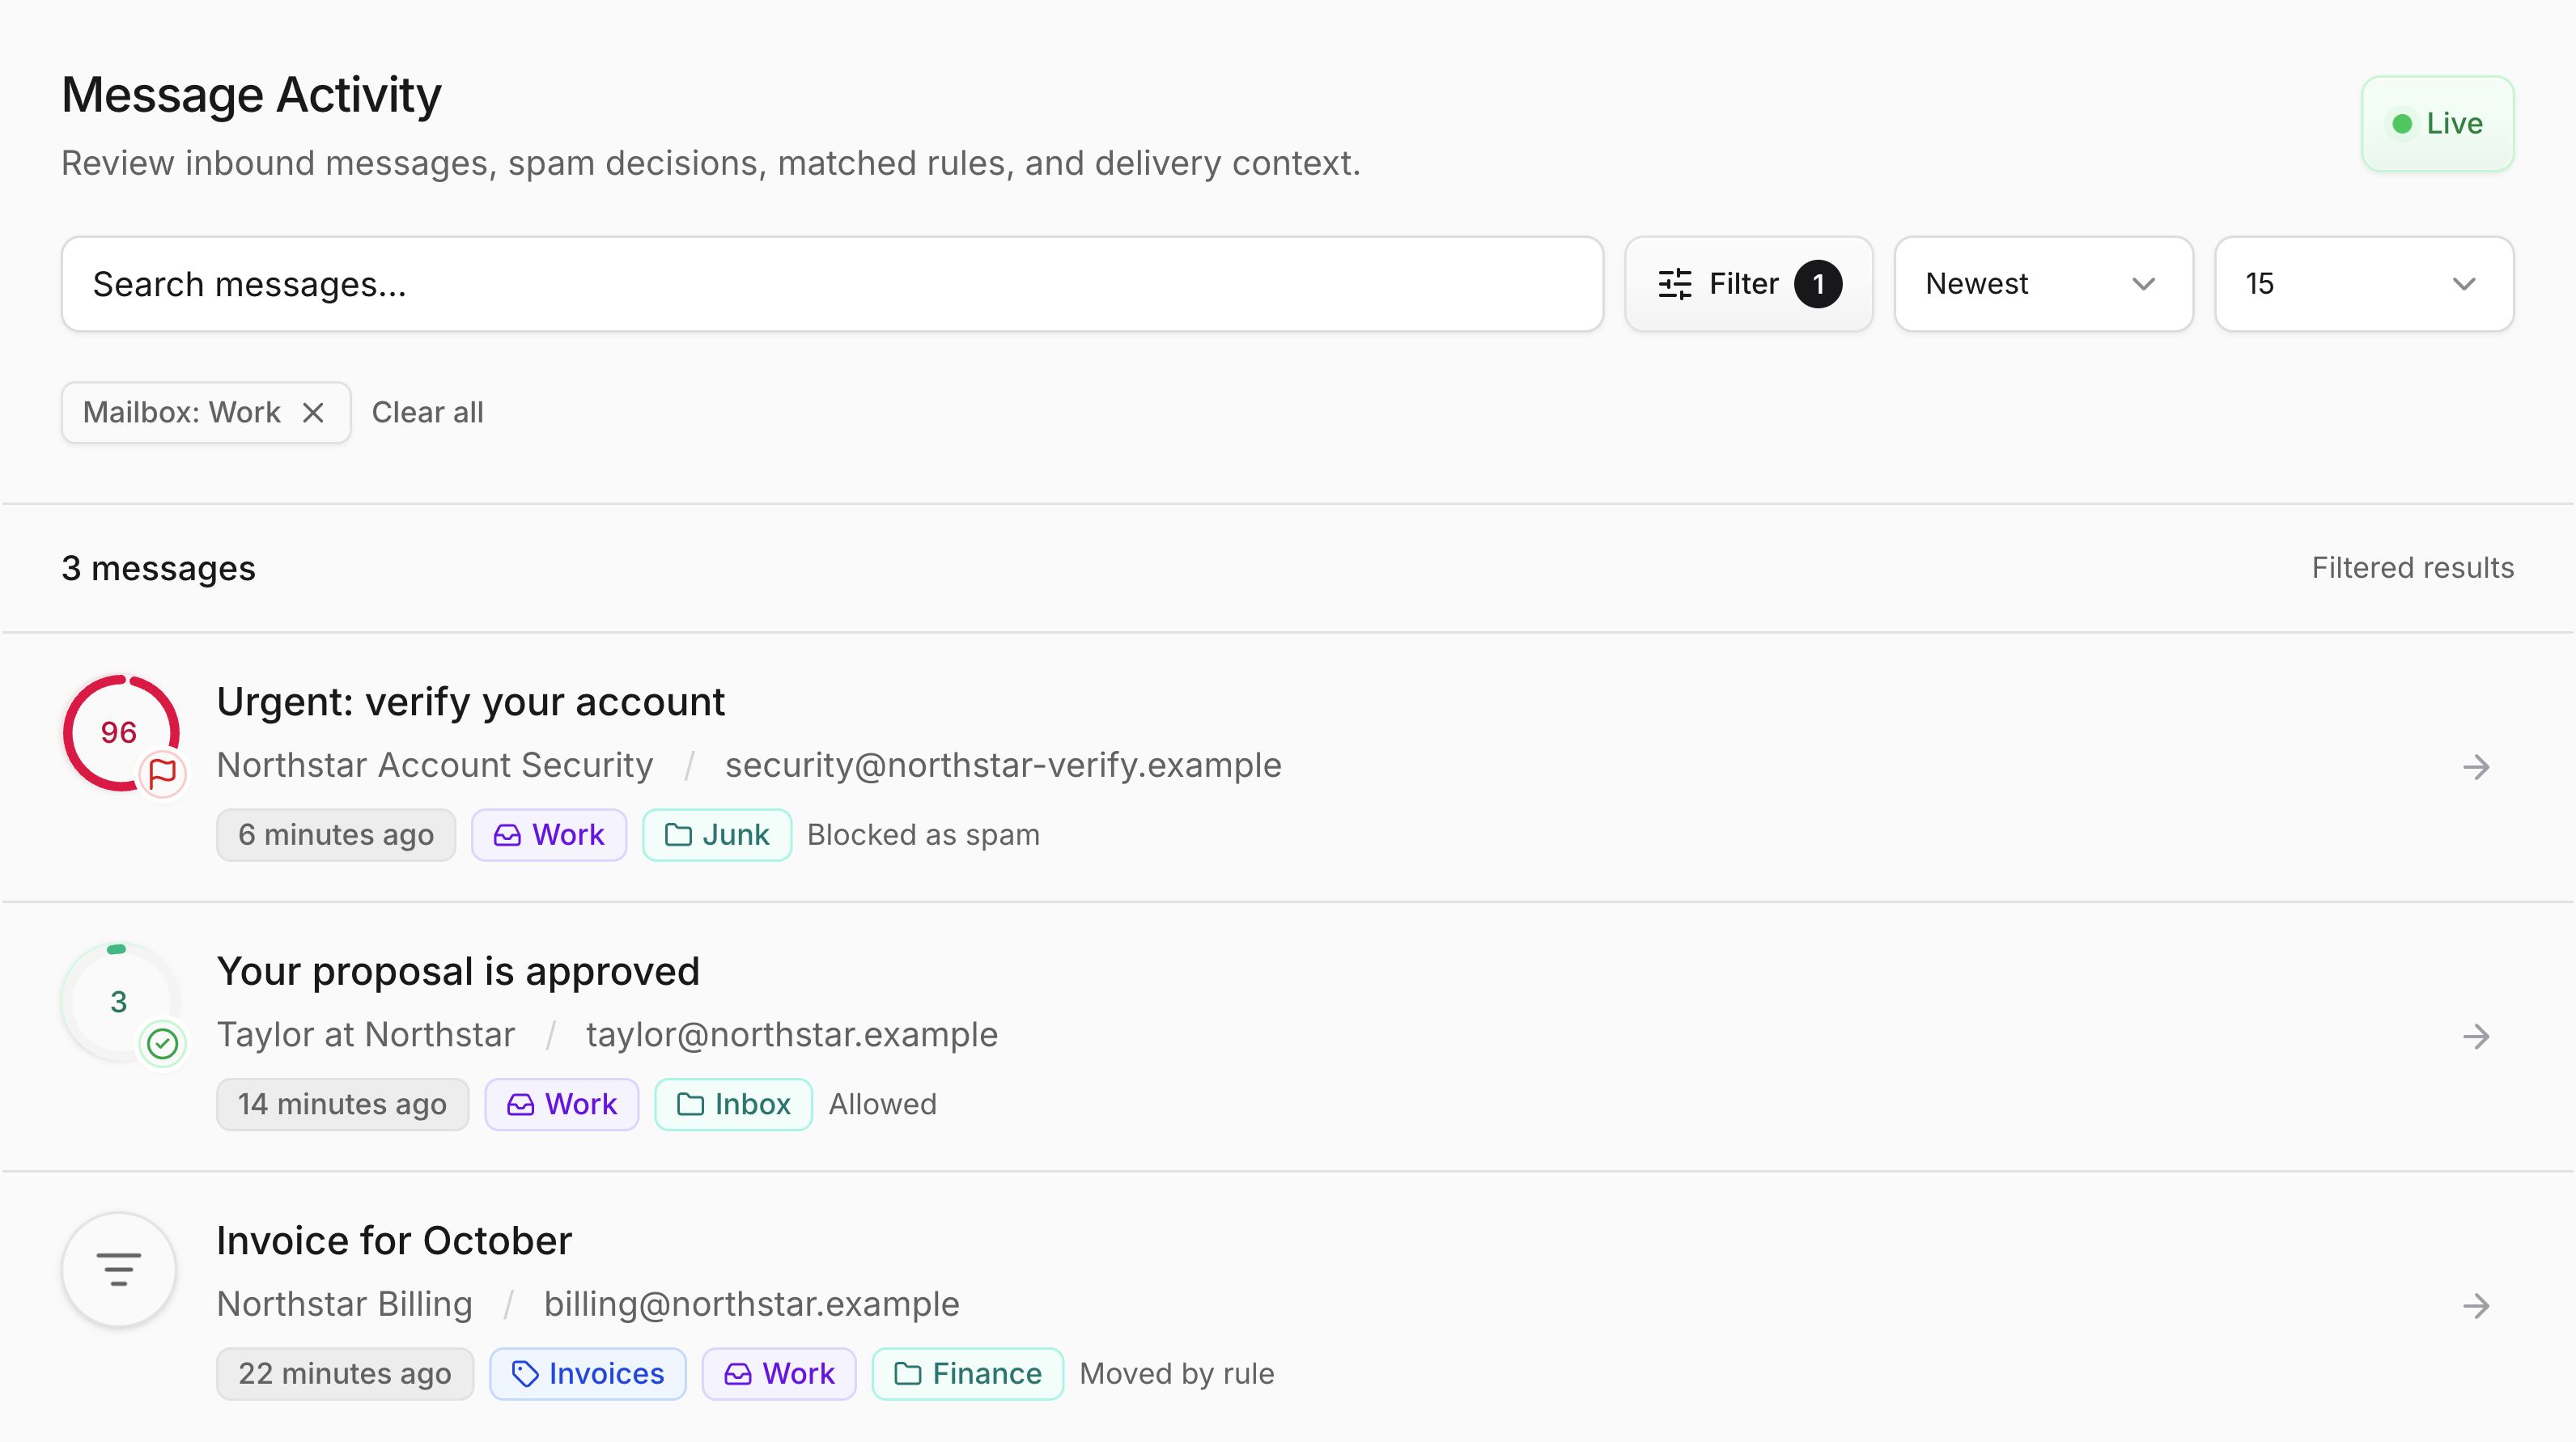The image size is (2576, 1442).
Task: Click the Moved by rule status
Action: click(x=1177, y=1374)
